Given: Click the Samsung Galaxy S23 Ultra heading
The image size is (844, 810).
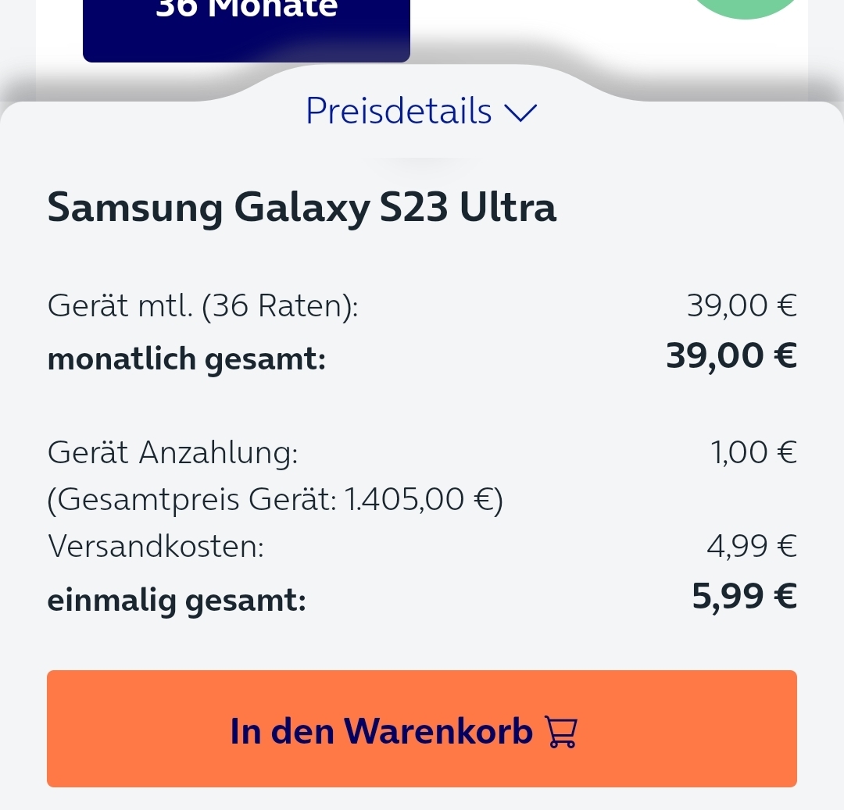Looking at the screenshot, I should coord(302,208).
